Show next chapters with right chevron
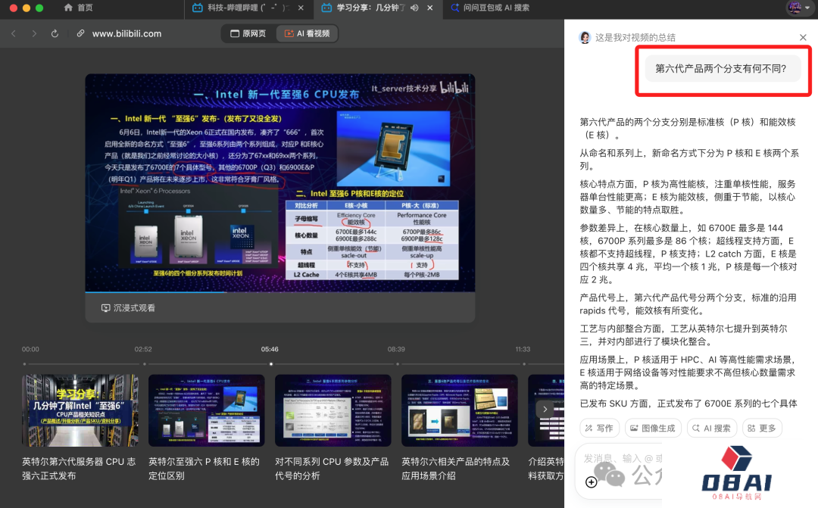Viewport: 818px width, 508px height. 544,409
